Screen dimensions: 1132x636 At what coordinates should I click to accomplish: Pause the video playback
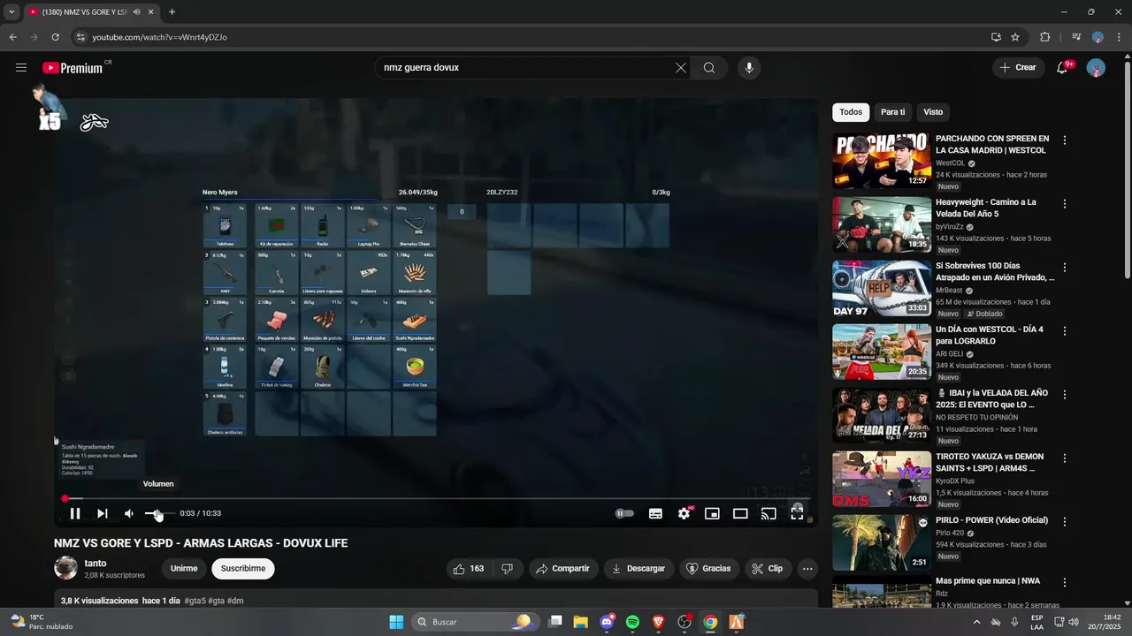[75, 513]
